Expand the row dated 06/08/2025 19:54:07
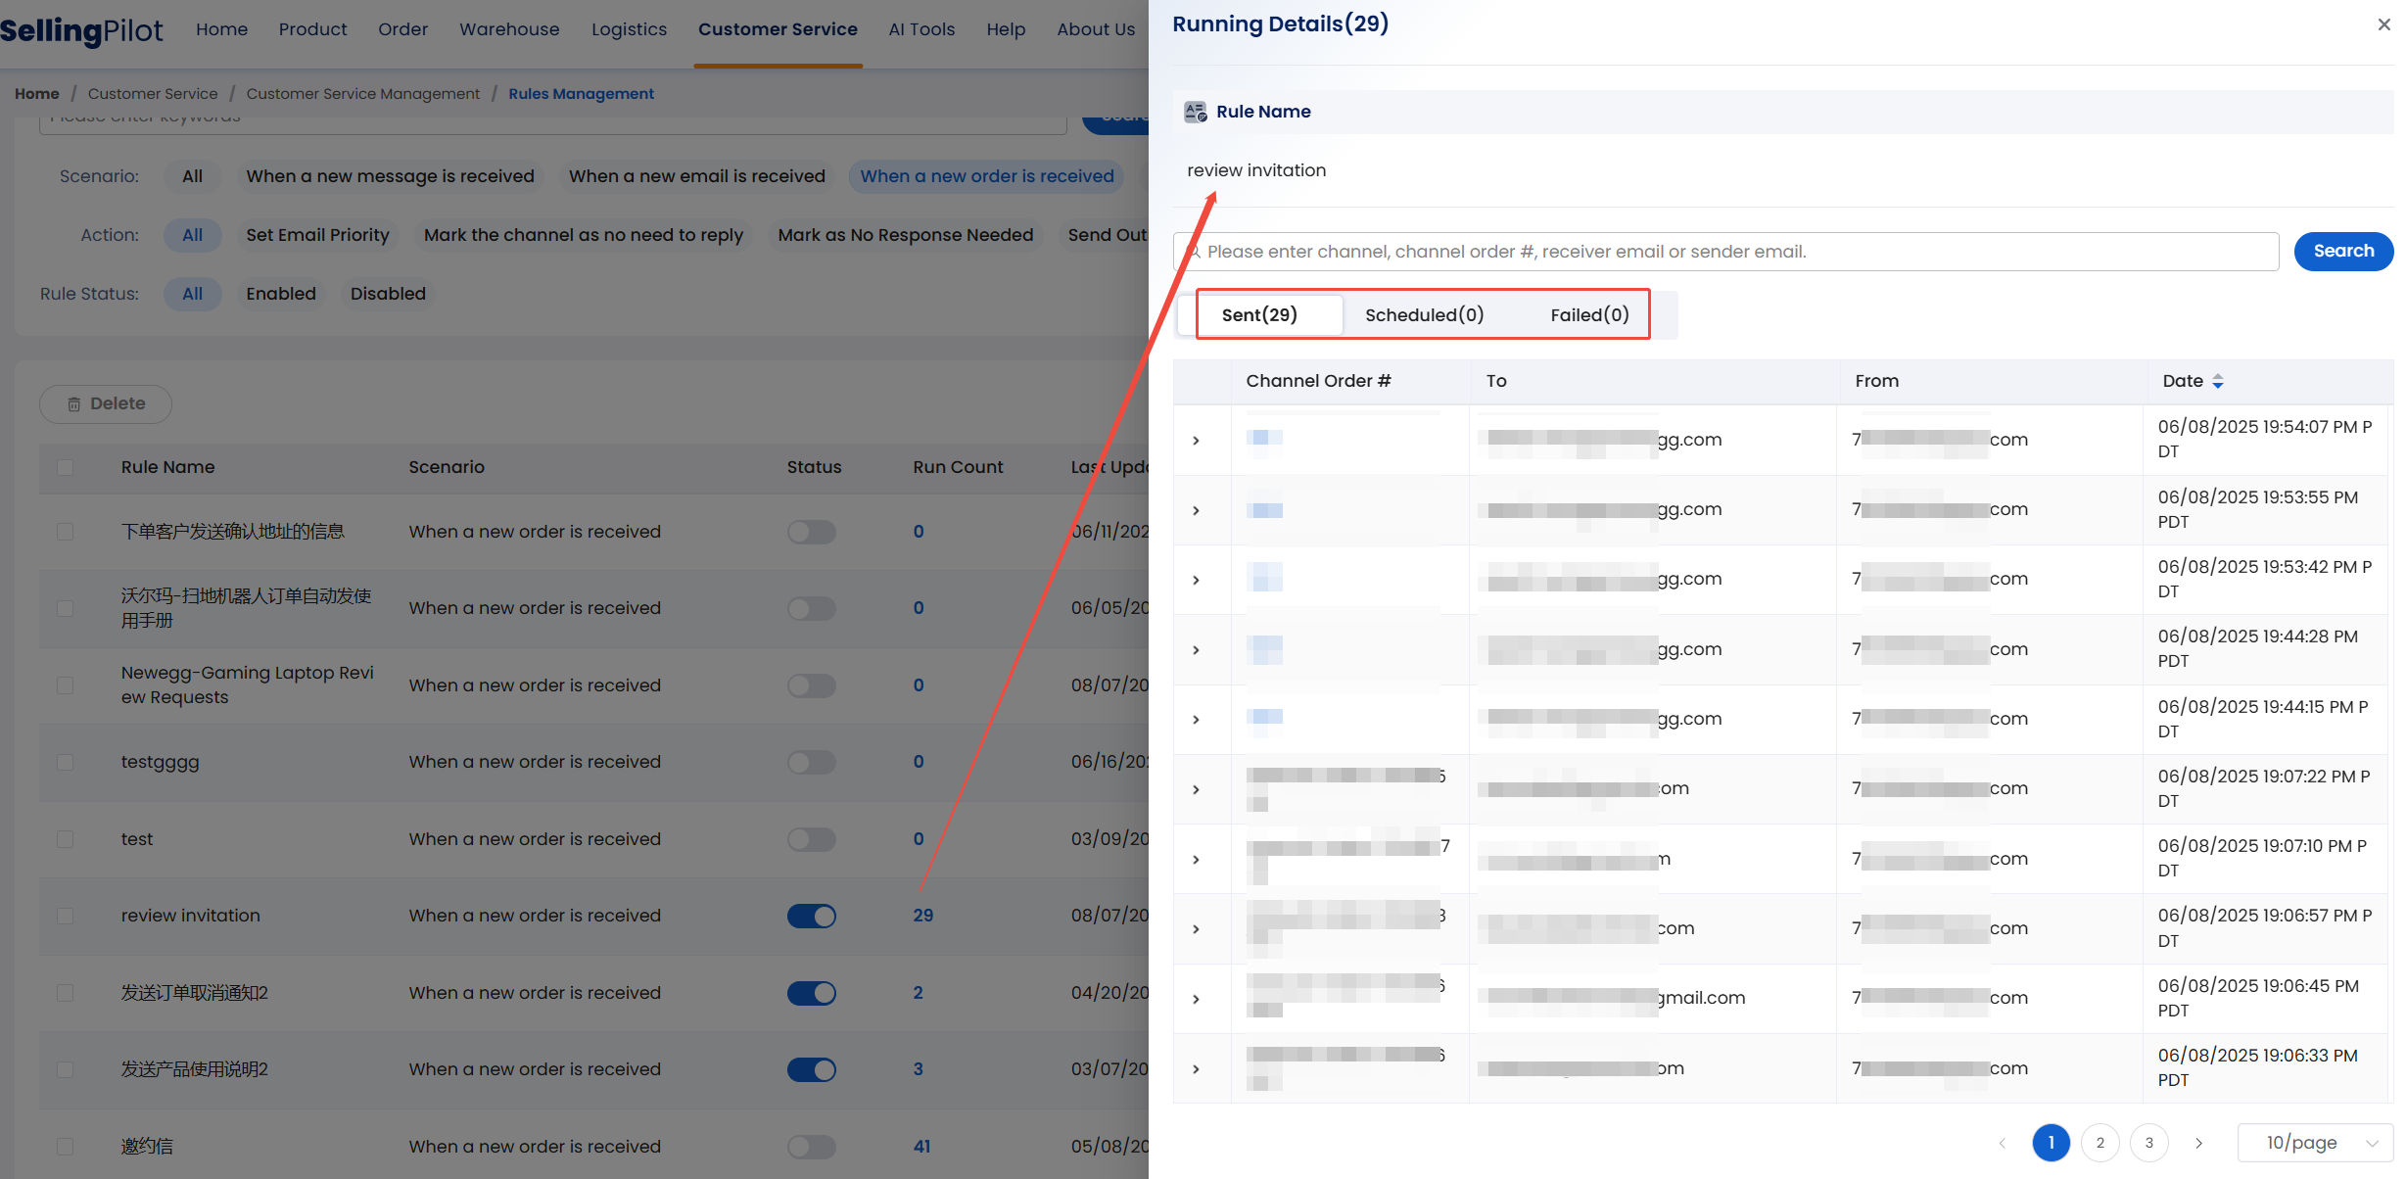2406x1179 pixels. pos(1196,441)
